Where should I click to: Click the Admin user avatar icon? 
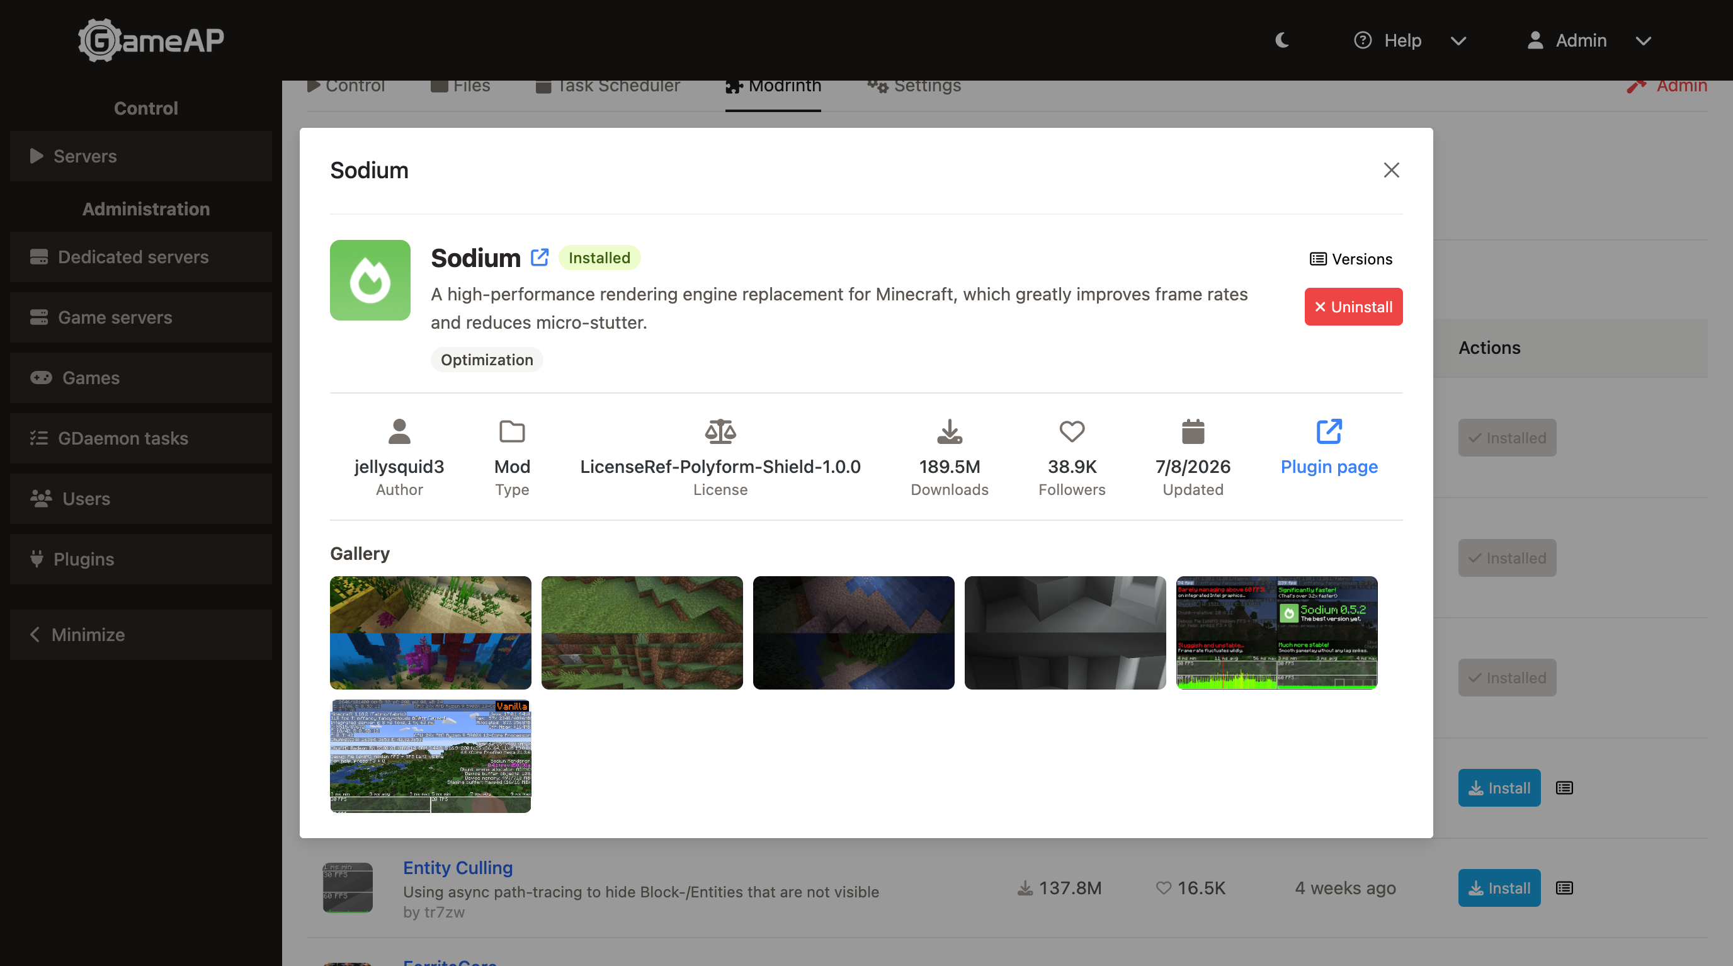pyautogui.click(x=1535, y=40)
